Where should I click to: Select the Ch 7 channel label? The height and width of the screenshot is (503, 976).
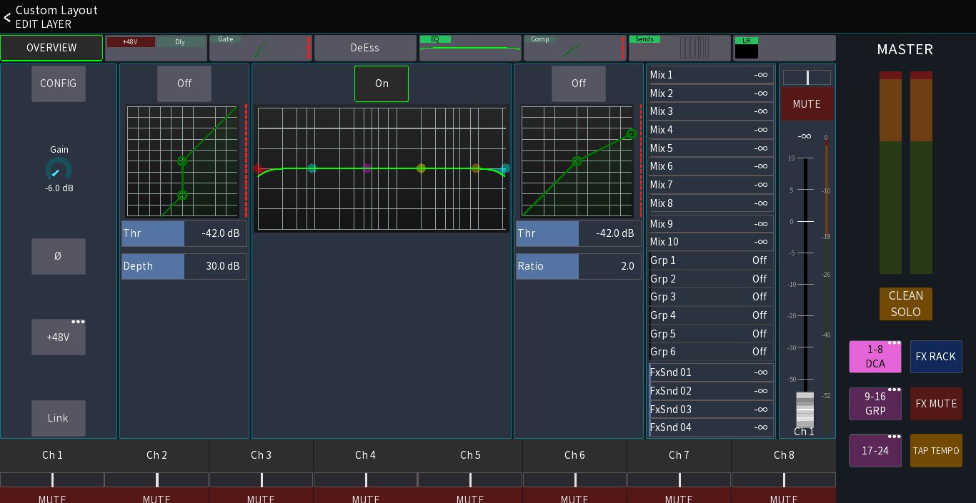point(679,455)
